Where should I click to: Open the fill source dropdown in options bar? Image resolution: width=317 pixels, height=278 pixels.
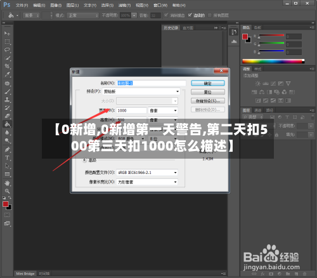tap(31, 15)
